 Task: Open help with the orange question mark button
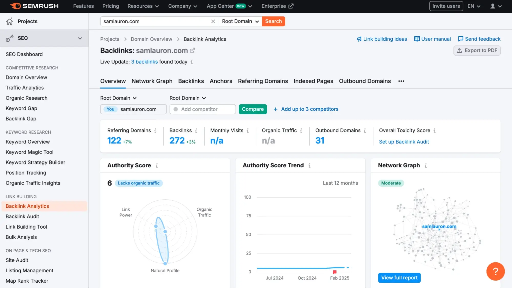[495, 271]
